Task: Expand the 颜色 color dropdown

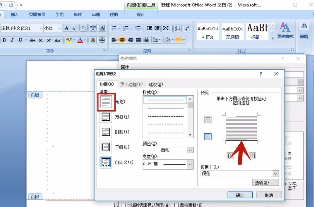Action: 190,150
